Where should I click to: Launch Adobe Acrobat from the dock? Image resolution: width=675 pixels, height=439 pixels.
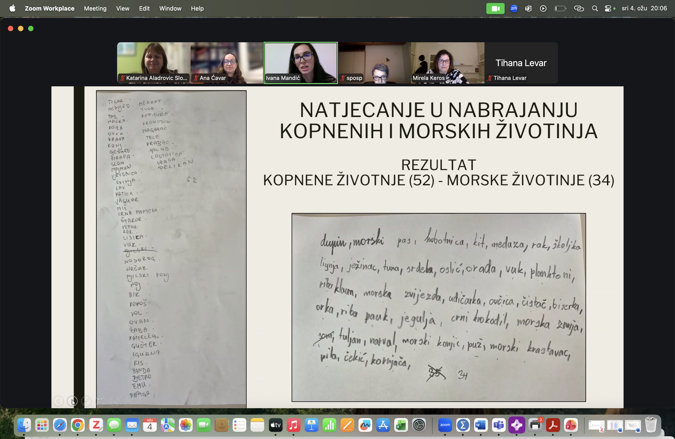click(553, 425)
